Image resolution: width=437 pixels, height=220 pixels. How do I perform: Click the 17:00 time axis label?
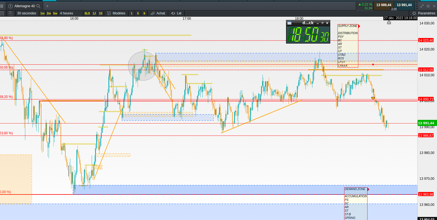[187, 19]
